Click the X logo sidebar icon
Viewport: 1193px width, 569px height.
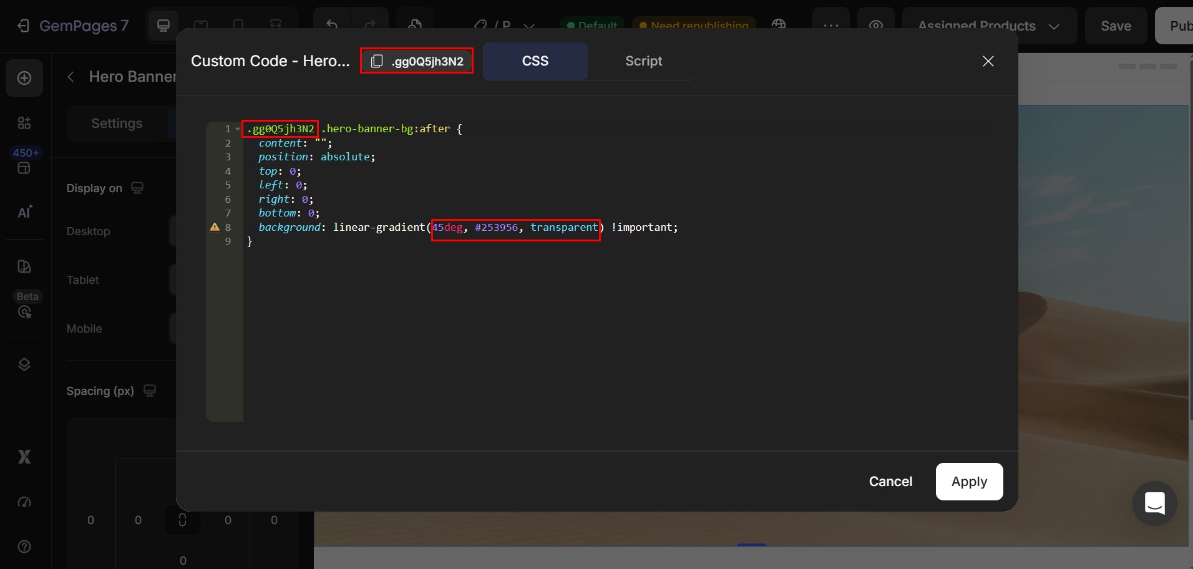24,457
